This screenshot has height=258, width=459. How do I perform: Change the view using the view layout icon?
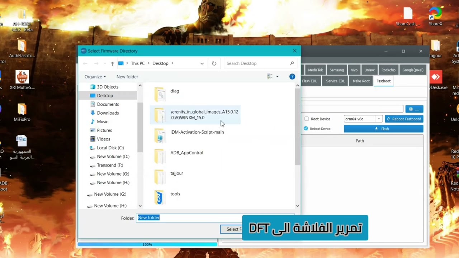point(270,77)
